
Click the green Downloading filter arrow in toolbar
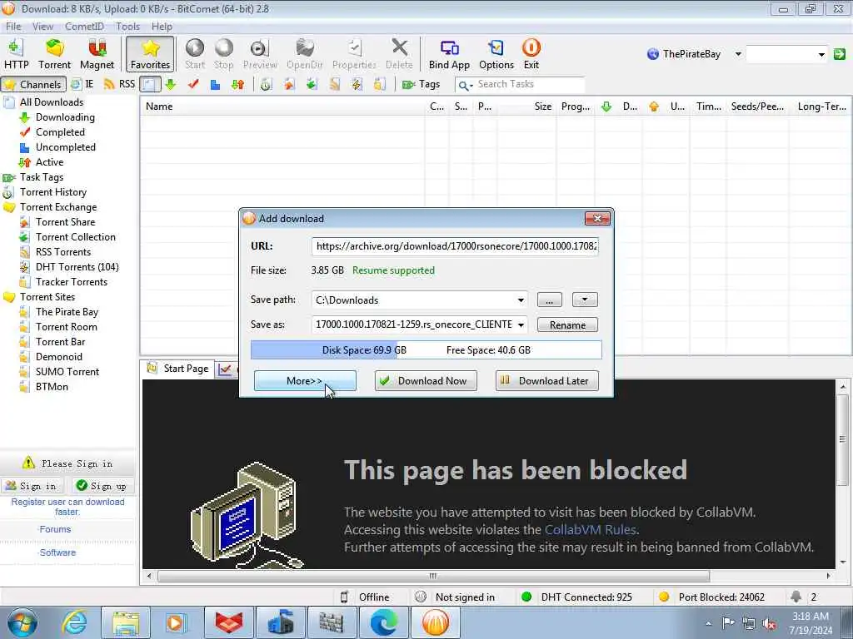point(170,84)
